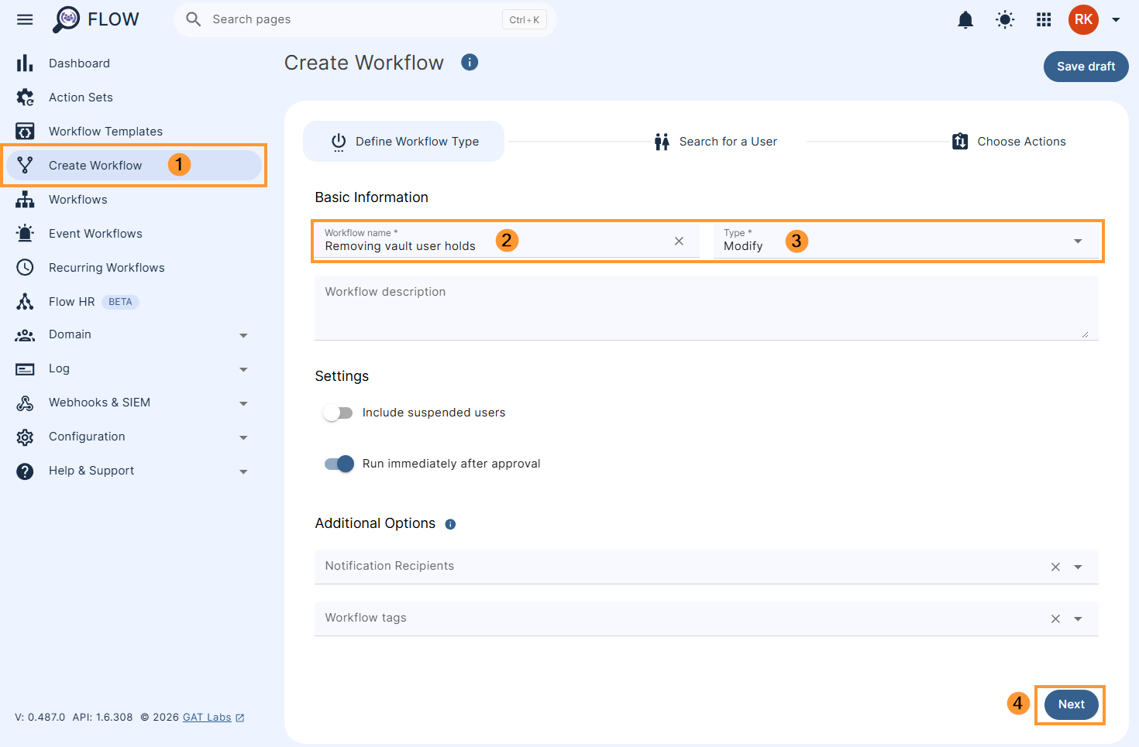Open the hamburger navigation menu
Image resolution: width=1139 pixels, height=747 pixels.
[25, 19]
